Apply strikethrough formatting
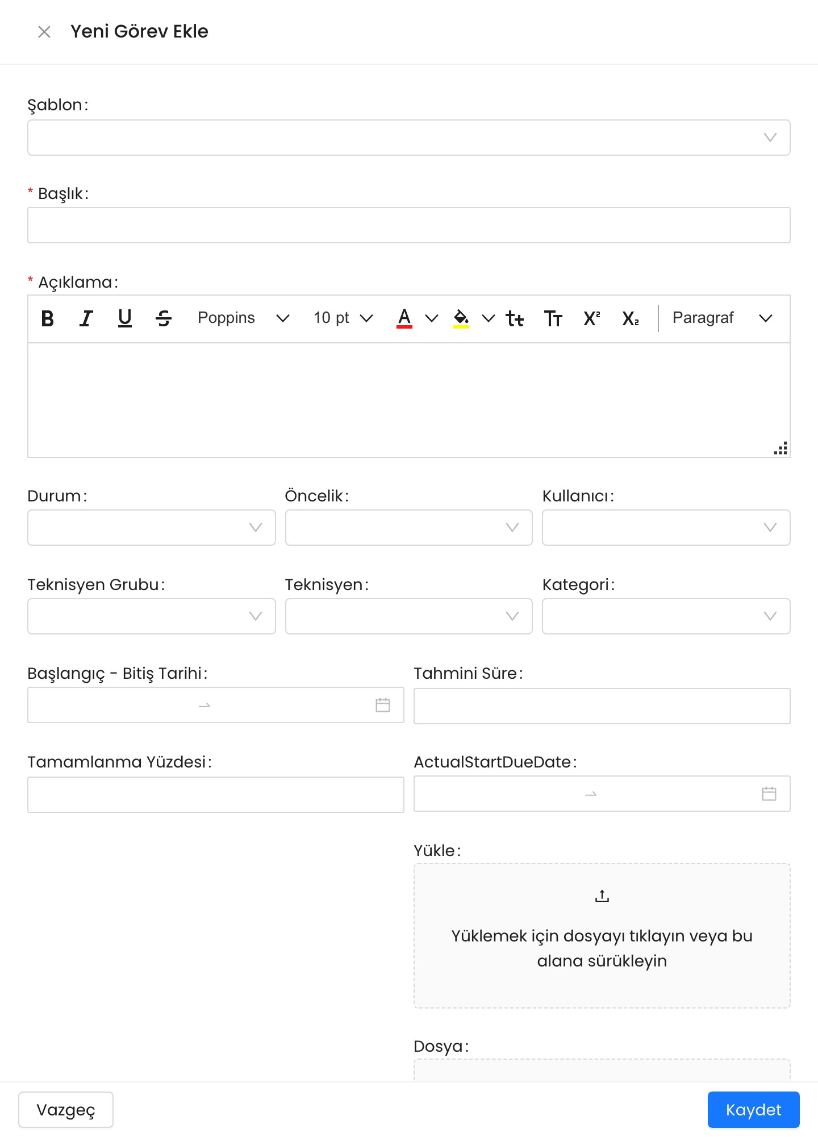Image resolution: width=818 pixels, height=1137 pixels. pyautogui.click(x=164, y=318)
